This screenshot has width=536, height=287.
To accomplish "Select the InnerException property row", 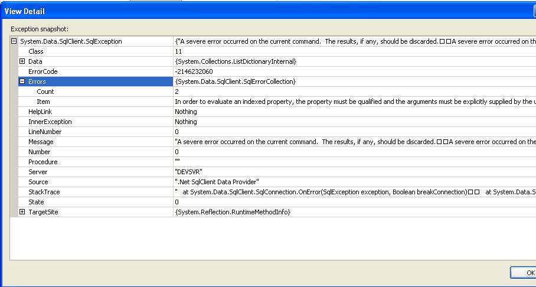I will coord(50,122).
